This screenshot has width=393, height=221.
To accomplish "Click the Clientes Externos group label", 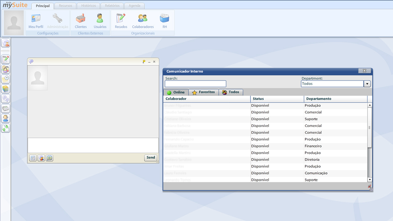I will point(90,33).
